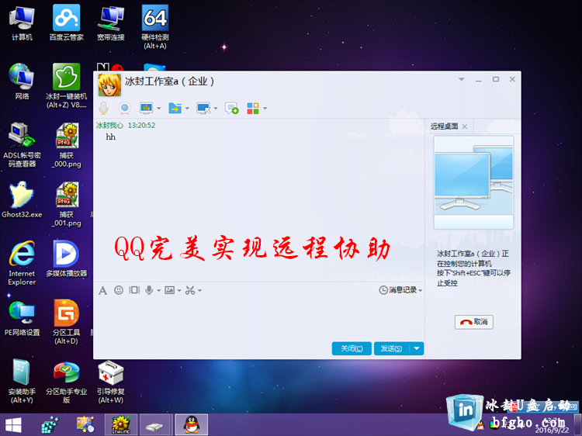Expand send options arrow beside 发送
Screen dimensions: 582x436
417,348
